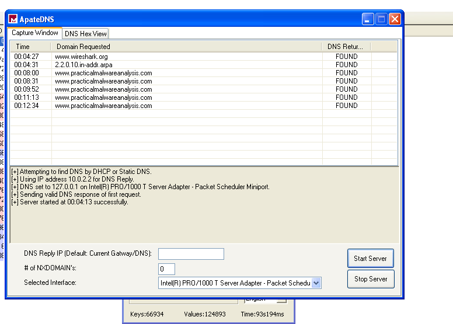The width and height of the screenshot is (453, 324).
Task: Minimize the ApateDNS window
Action: [x=368, y=19]
